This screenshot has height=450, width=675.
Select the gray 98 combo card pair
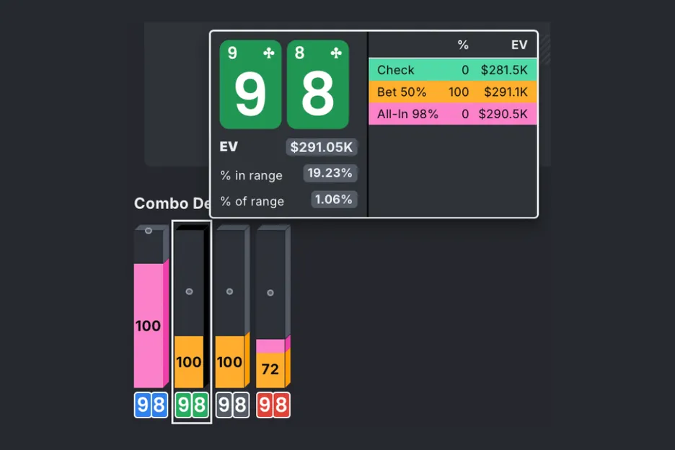coord(232,405)
